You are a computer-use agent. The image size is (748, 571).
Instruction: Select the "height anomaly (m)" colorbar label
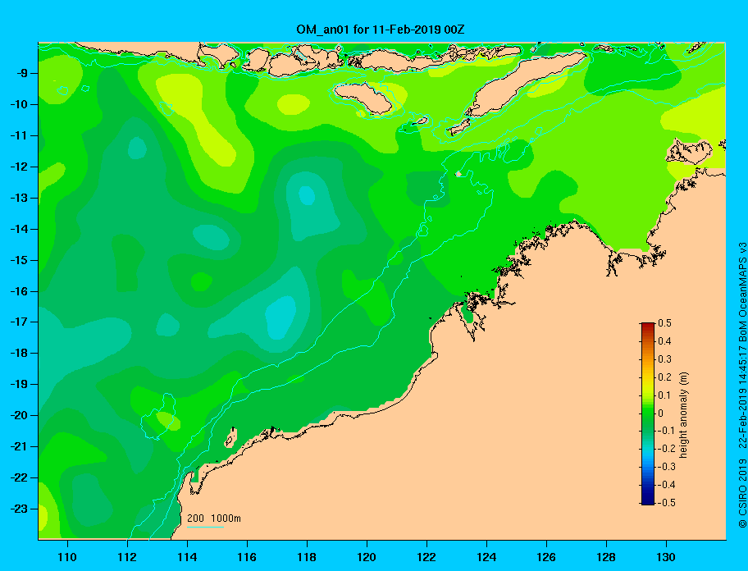tap(683, 414)
